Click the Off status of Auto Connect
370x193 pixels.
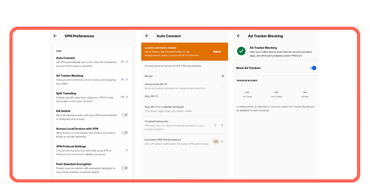click(x=122, y=62)
